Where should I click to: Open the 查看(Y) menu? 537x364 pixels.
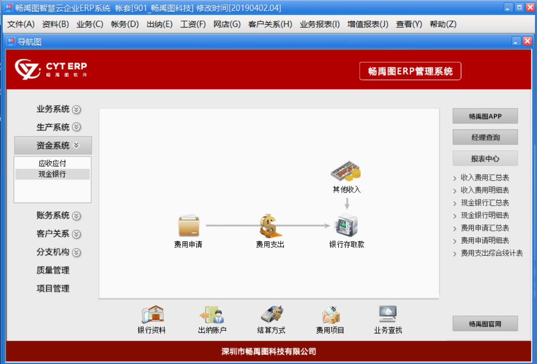(409, 24)
